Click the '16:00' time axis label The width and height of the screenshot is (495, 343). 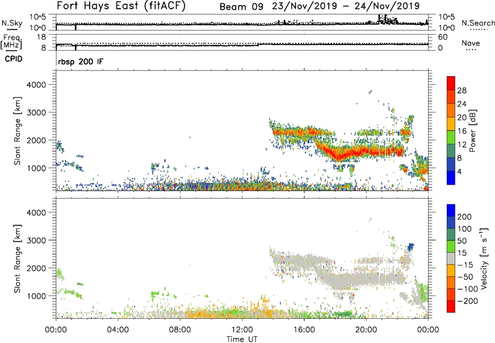(304, 330)
